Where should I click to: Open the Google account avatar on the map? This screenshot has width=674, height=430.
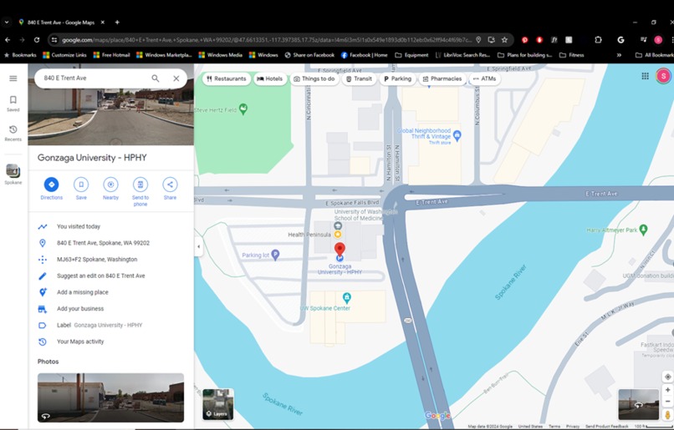tap(663, 76)
